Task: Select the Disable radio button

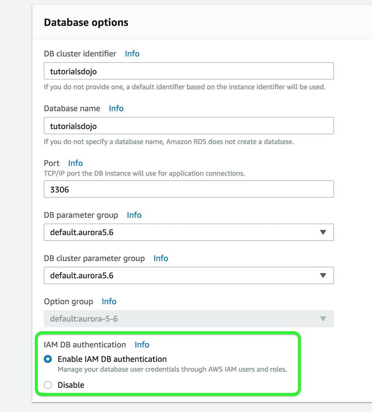Action: (48, 385)
